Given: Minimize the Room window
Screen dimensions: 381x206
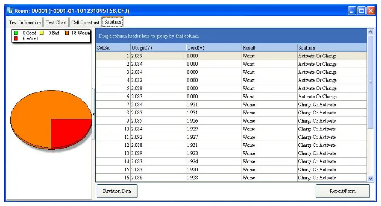Looking at the screenshot, I should point(352,11).
